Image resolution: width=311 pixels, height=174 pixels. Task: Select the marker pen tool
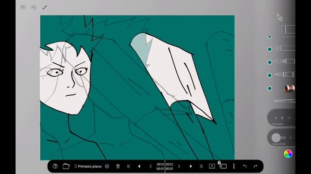tap(285, 48)
